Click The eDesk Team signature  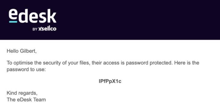[x=26, y=100]
